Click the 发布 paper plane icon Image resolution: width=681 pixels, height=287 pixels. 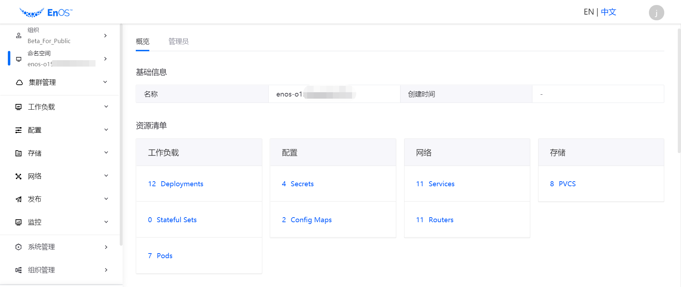19,199
